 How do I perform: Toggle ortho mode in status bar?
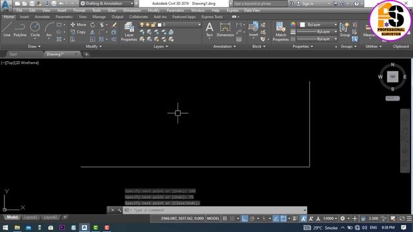(245, 218)
